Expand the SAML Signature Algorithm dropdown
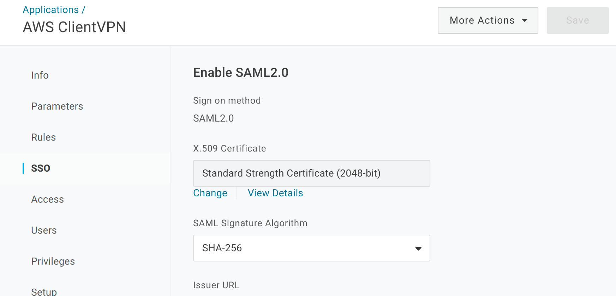The width and height of the screenshot is (616, 296). 311,248
